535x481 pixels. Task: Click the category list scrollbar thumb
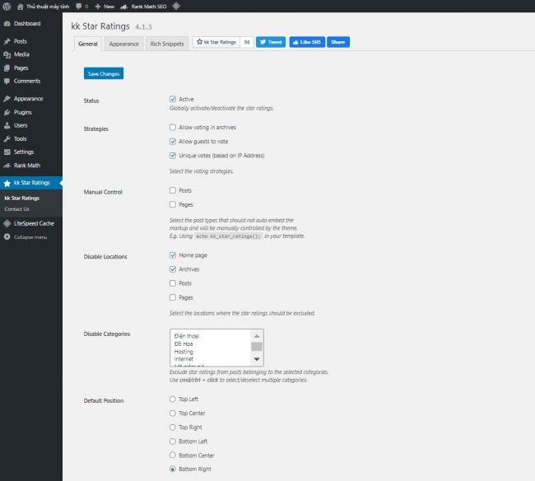[257, 347]
